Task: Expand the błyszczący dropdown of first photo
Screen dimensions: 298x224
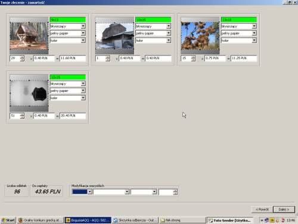Action: (83, 26)
